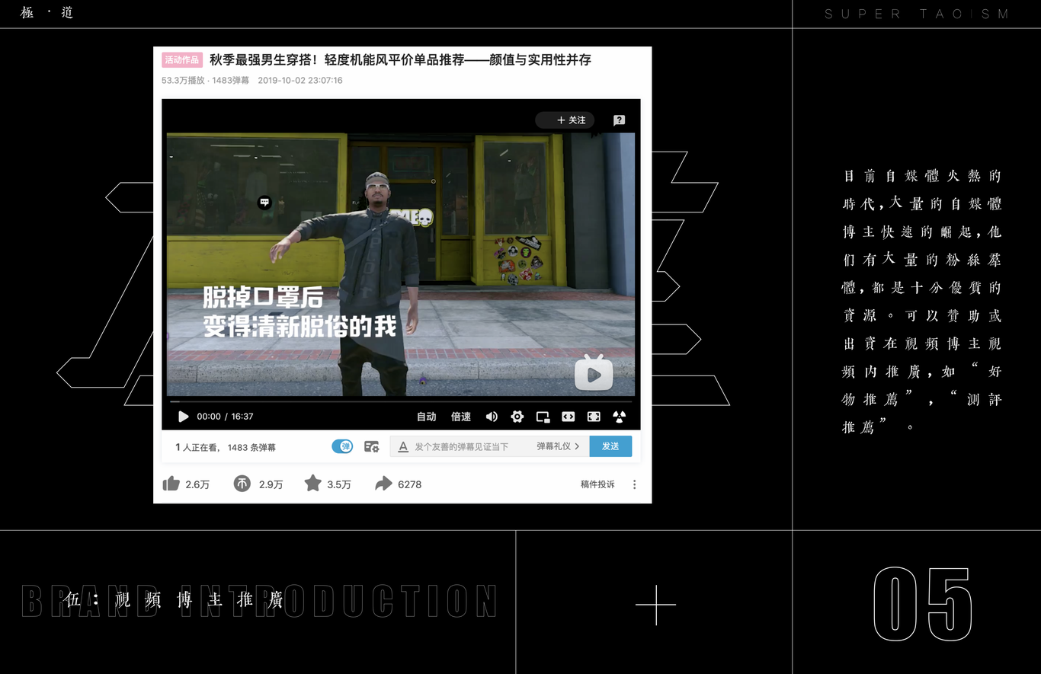Open danmaku display settings
This screenshot has height=674, width=1041.
point(372,446)
